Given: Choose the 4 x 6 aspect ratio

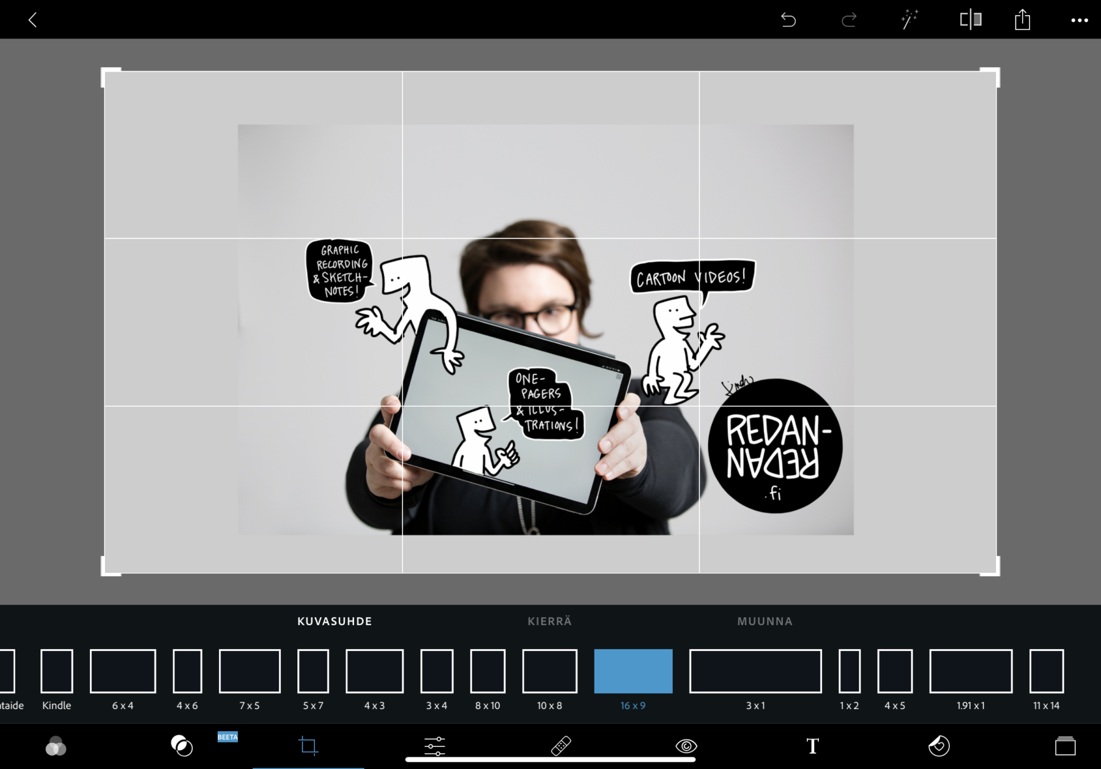Looking at the screenshot, I should pyautogui.click(x=187, y=679).
